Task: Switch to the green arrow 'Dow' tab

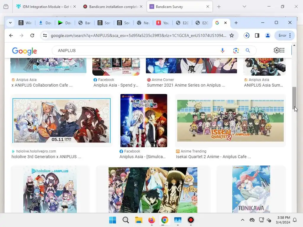Action: coord(65,23)
